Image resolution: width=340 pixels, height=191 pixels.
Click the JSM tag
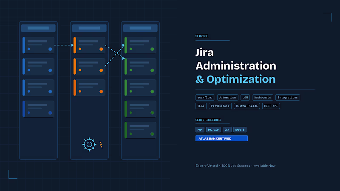click(x=245, y=98)
